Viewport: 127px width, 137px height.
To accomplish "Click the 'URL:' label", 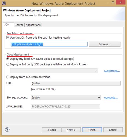I will coord(9,83).
